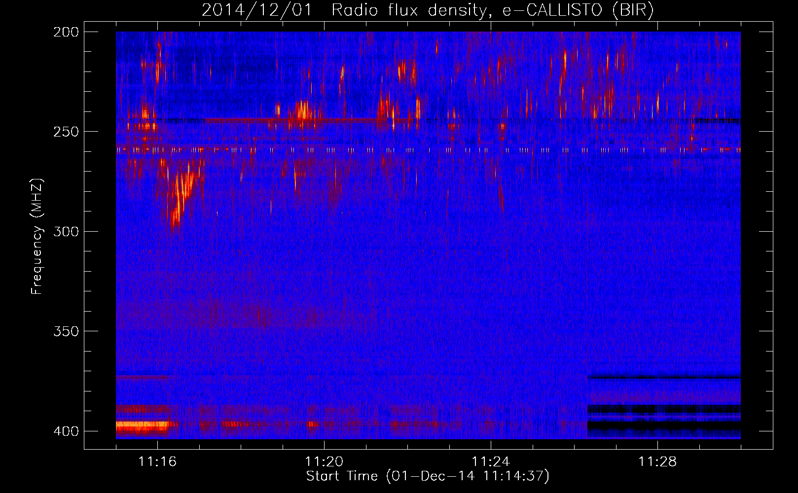
Task: Click the 11:16 time tick label
Action: [x=157, y=462]
